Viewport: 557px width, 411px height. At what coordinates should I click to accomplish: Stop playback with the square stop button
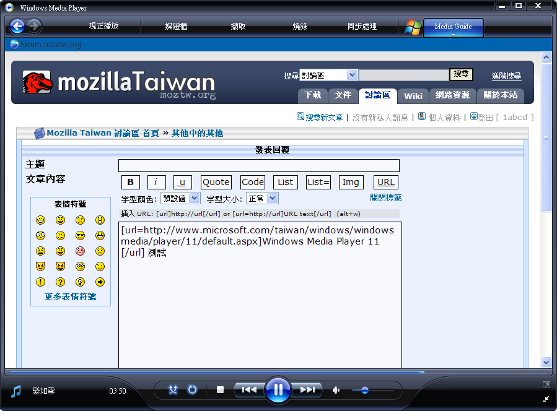coord(220,390)
